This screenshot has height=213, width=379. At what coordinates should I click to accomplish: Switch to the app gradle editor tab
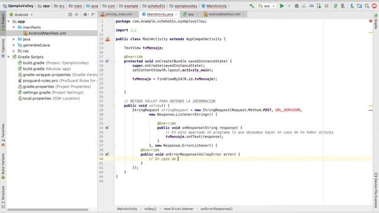point(191,14)
